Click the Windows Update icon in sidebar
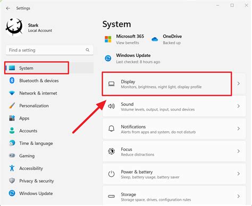This screenshot has height=206, width=252. coord(12,193)
